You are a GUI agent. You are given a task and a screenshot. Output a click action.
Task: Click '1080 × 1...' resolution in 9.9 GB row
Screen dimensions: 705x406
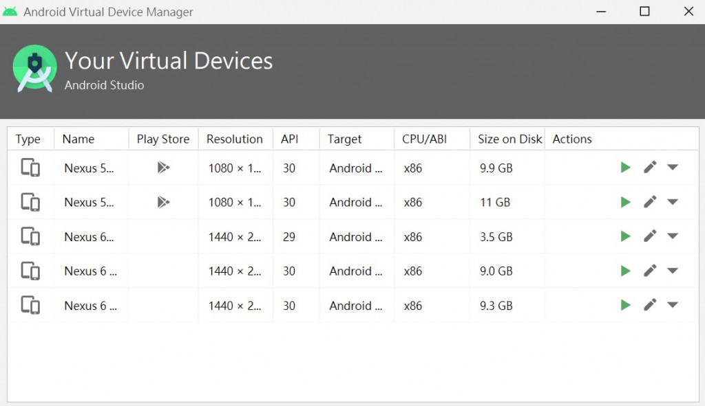[235, 168]
